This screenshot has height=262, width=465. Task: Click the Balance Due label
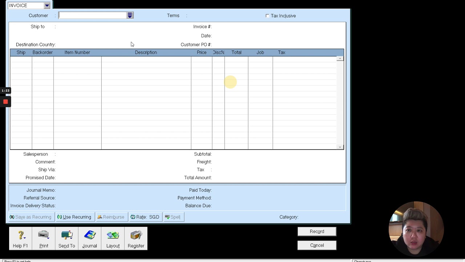[198, 206]
